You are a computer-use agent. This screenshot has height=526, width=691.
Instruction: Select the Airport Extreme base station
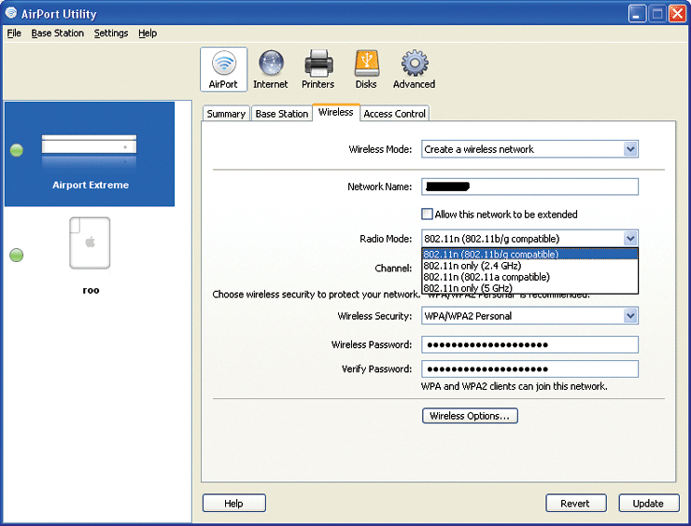(90, 154)
